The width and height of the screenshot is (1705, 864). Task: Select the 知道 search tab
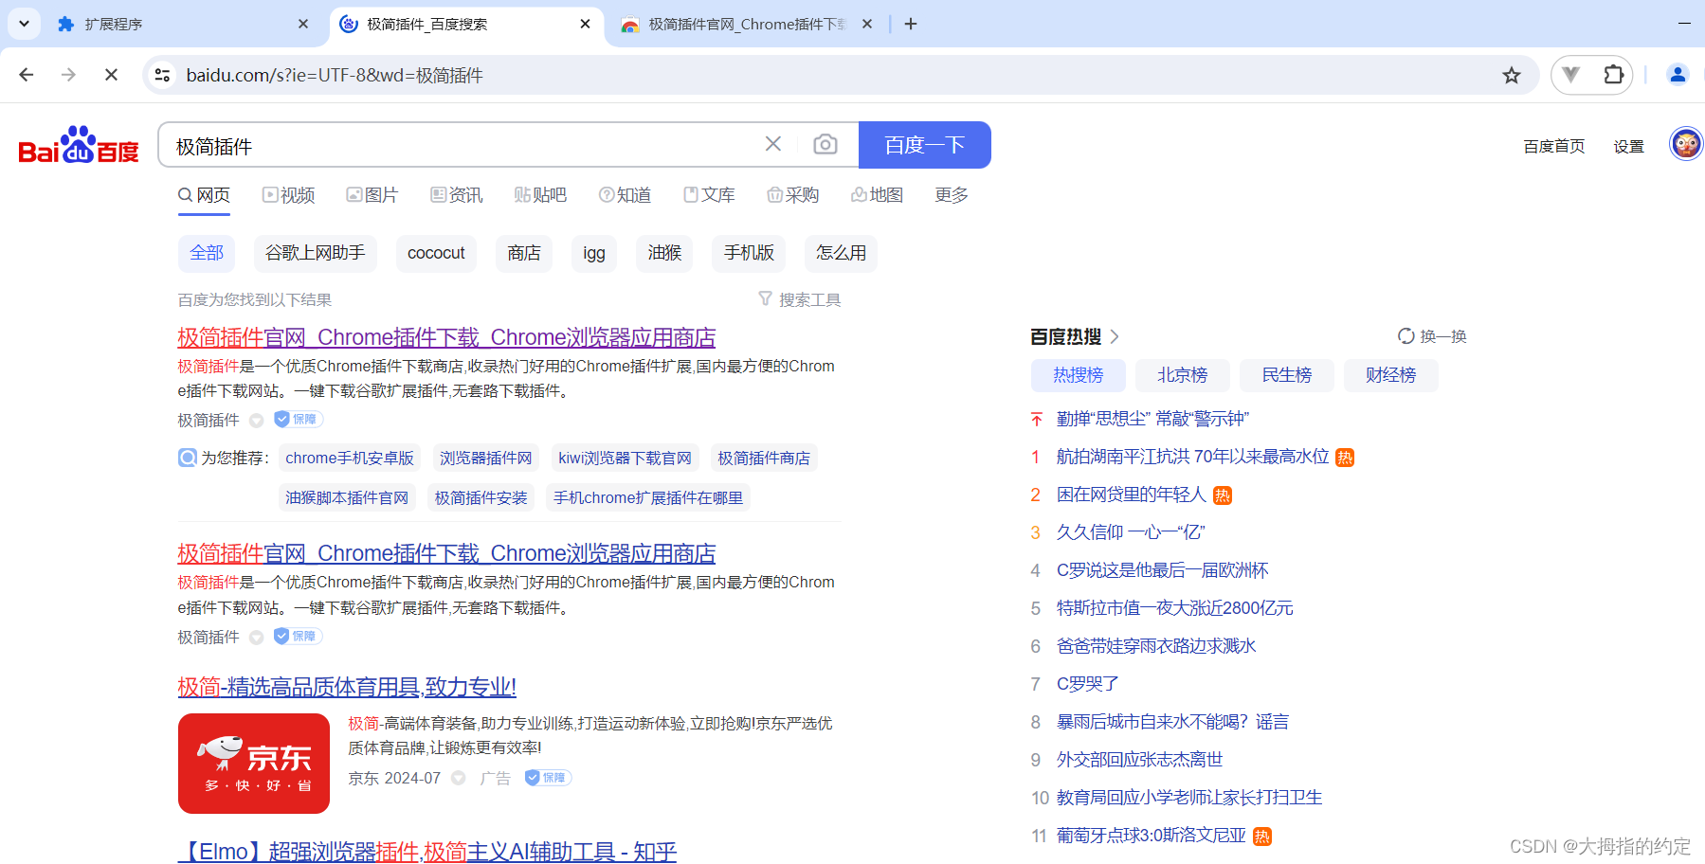(625, 195)
